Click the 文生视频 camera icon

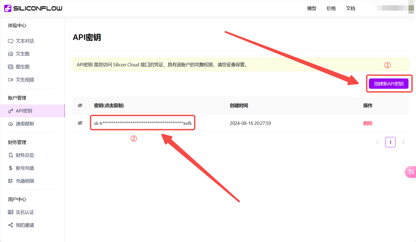10,80
